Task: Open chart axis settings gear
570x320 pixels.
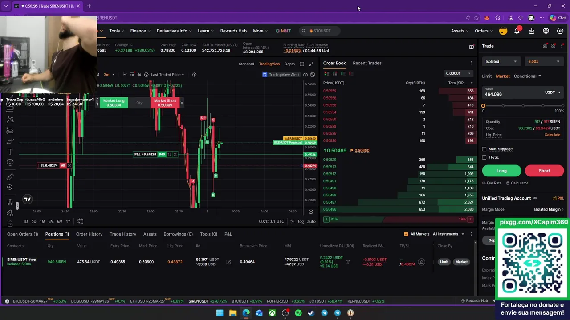Action: point(311,212)
